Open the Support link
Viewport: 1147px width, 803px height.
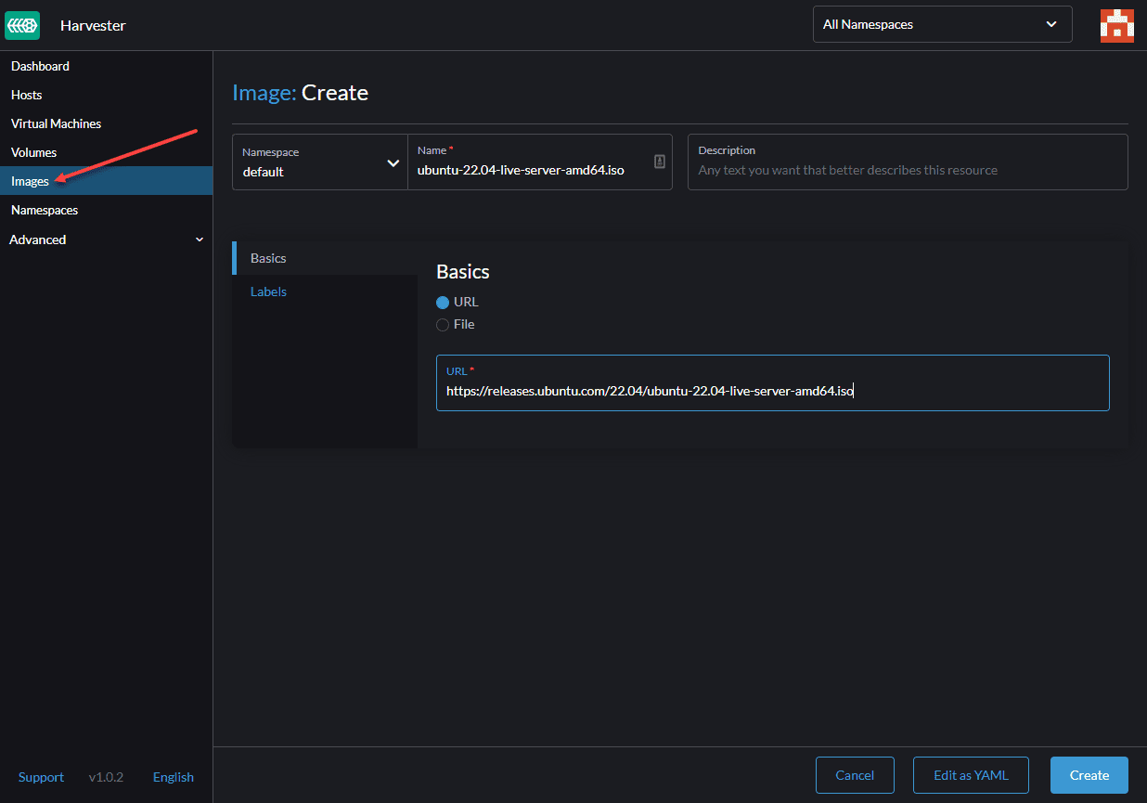[x=41, y=777]
